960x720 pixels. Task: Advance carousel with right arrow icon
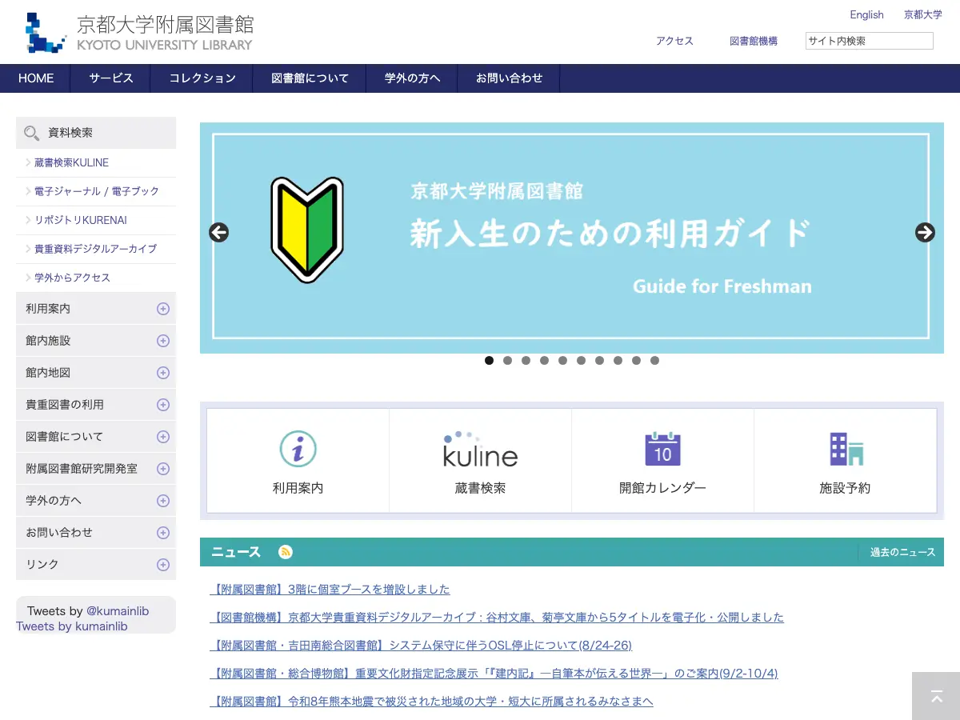click(925, 233)
